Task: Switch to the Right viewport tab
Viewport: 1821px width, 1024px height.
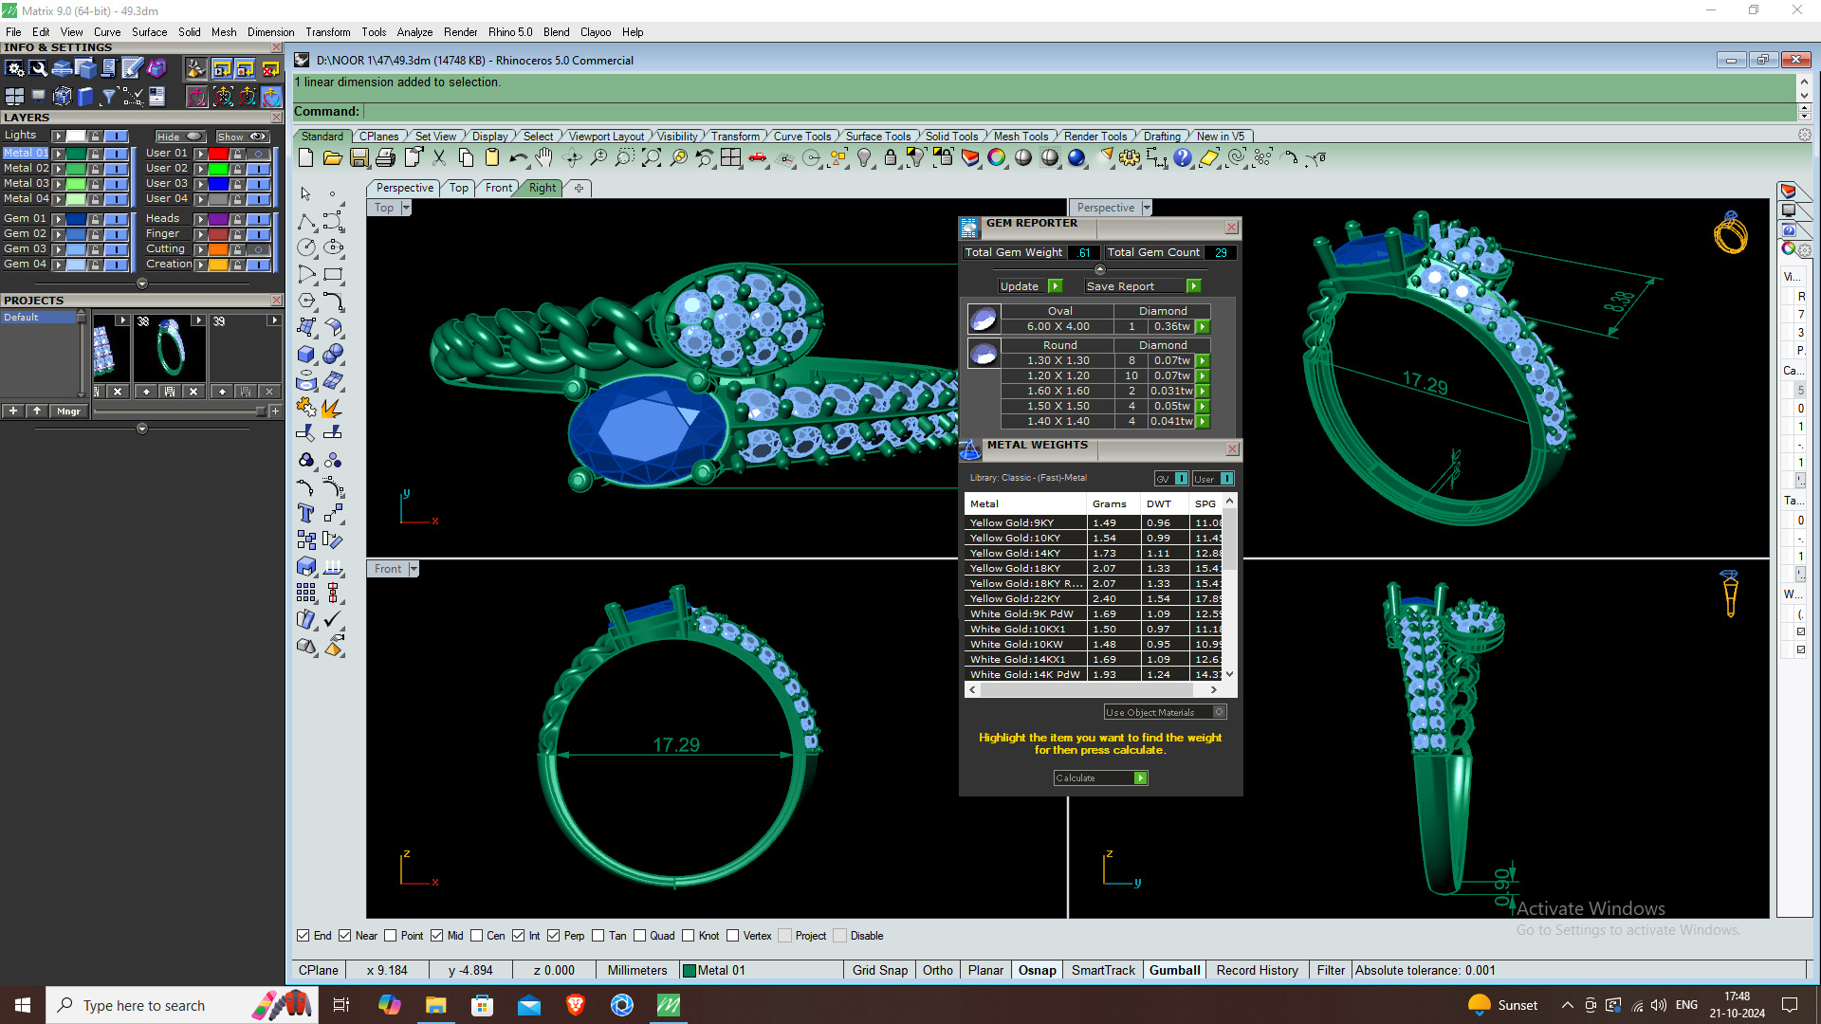Action: 543,188
